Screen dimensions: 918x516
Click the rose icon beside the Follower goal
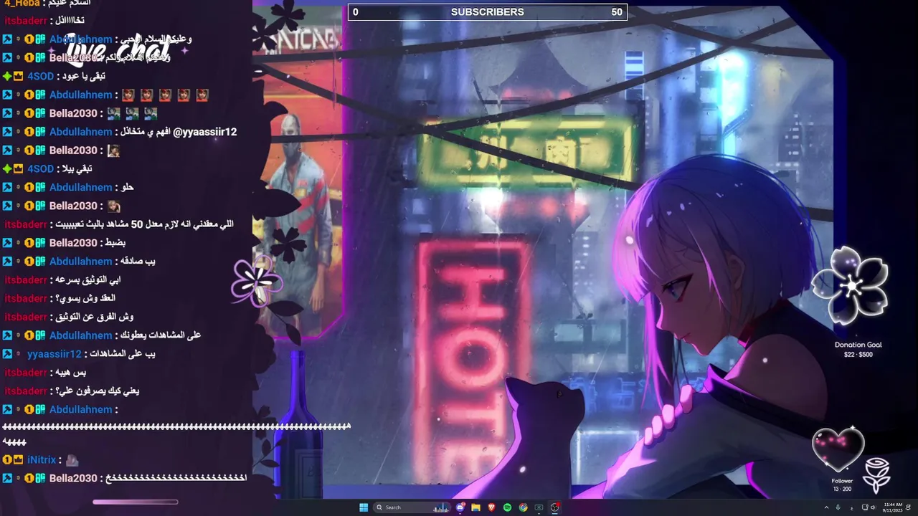[876, 474]
